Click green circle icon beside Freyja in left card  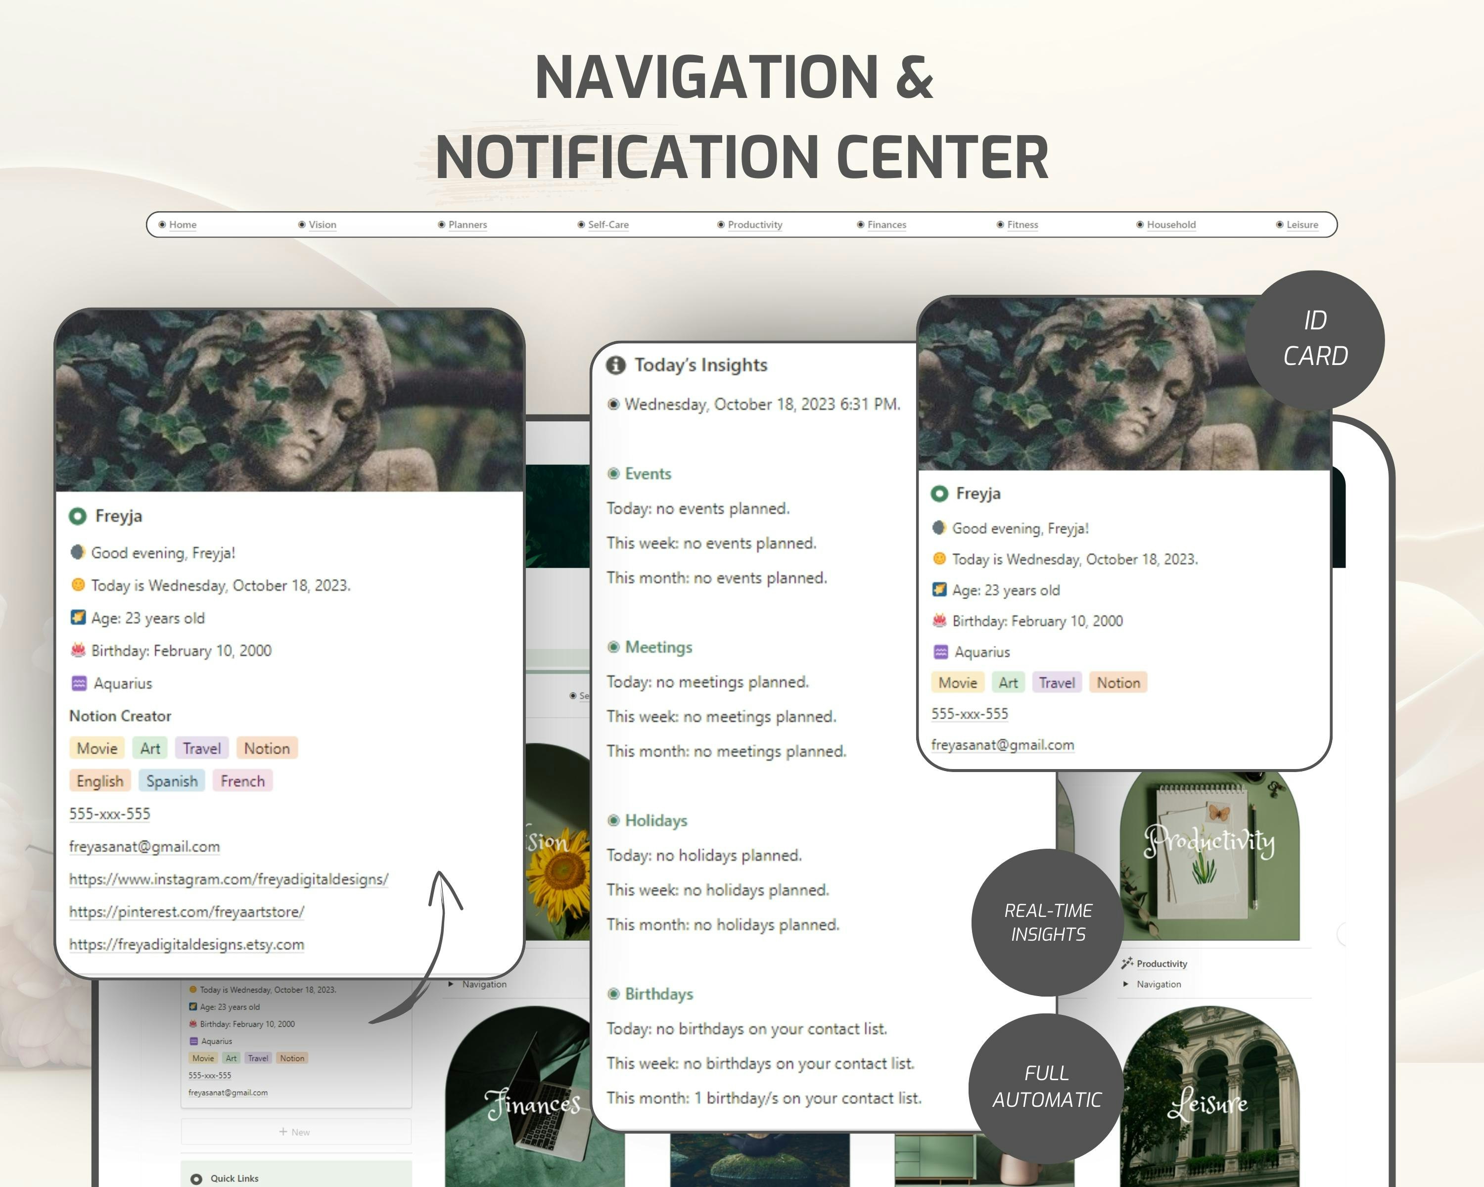[x=78, y=516]
